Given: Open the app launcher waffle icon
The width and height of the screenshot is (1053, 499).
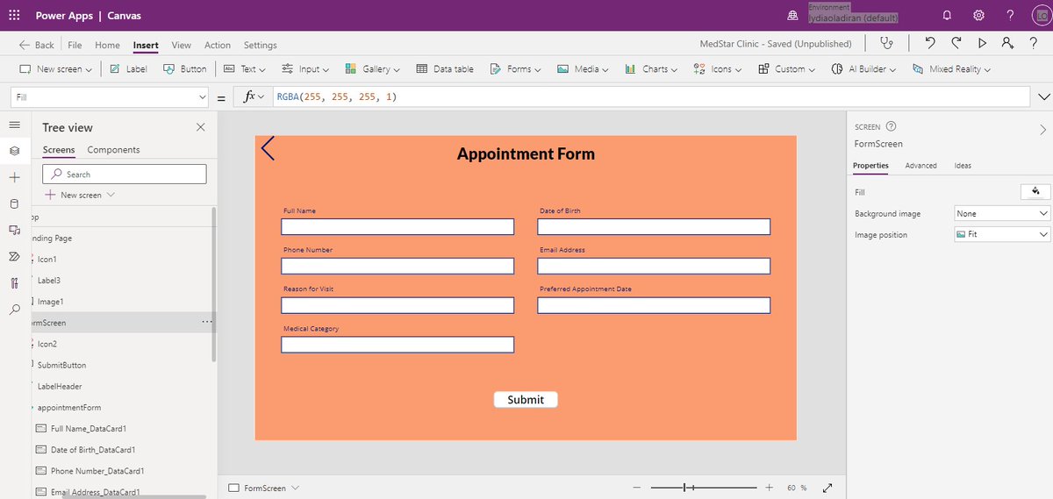Looking at the screenshot, I should pos(14,15).
